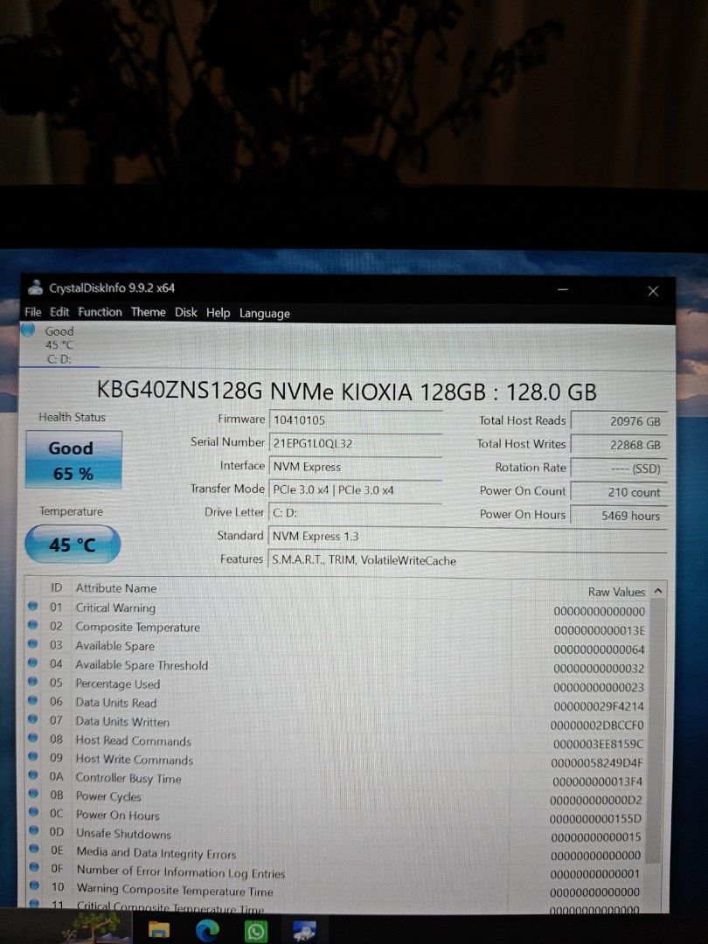Select the Data Units Written attribute name
This screenshot has width=708, height=944.
122,721
